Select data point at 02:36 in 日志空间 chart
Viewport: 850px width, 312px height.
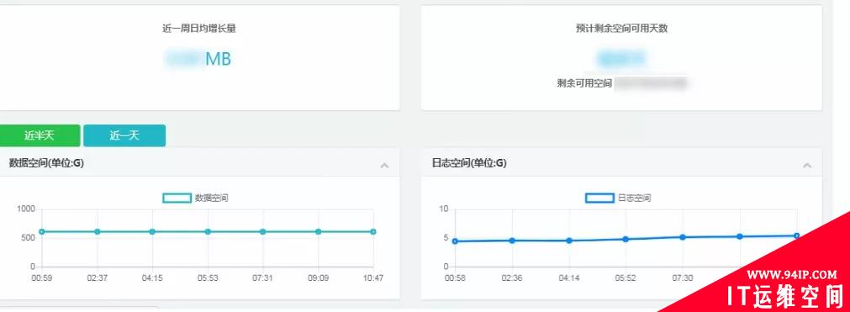(x=512, y=241)
